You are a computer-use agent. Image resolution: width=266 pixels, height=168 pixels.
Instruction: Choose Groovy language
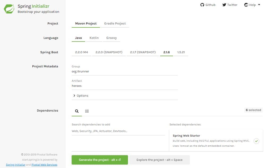click(x=111, y=38)
